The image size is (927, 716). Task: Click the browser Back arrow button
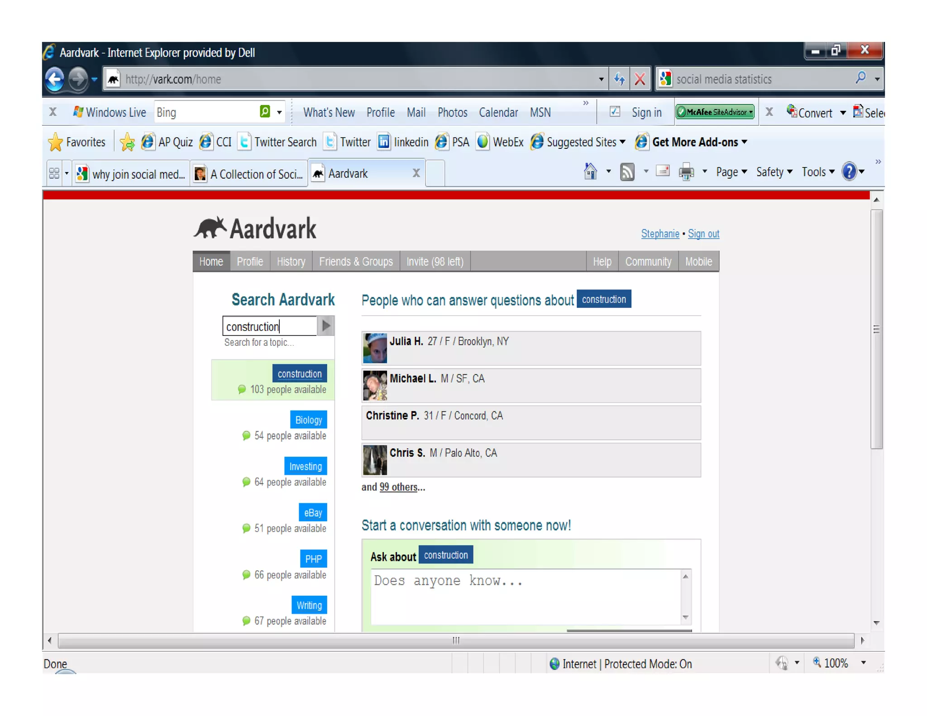tap(55, 80)
